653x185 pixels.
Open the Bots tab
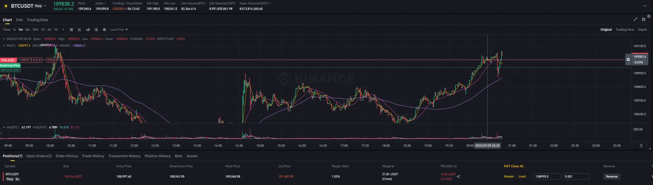pyautogui.click(x=179, y=156)
